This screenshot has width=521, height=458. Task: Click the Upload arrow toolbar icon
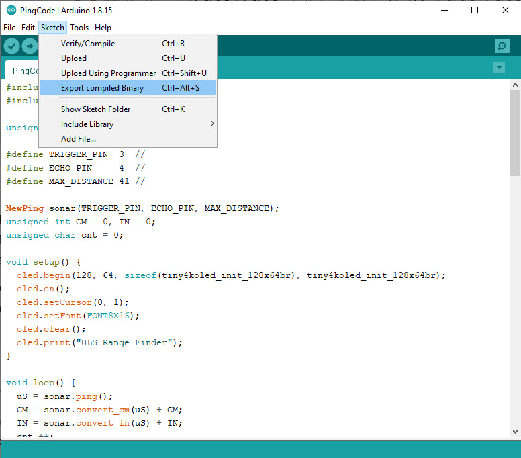coord(30,46)
